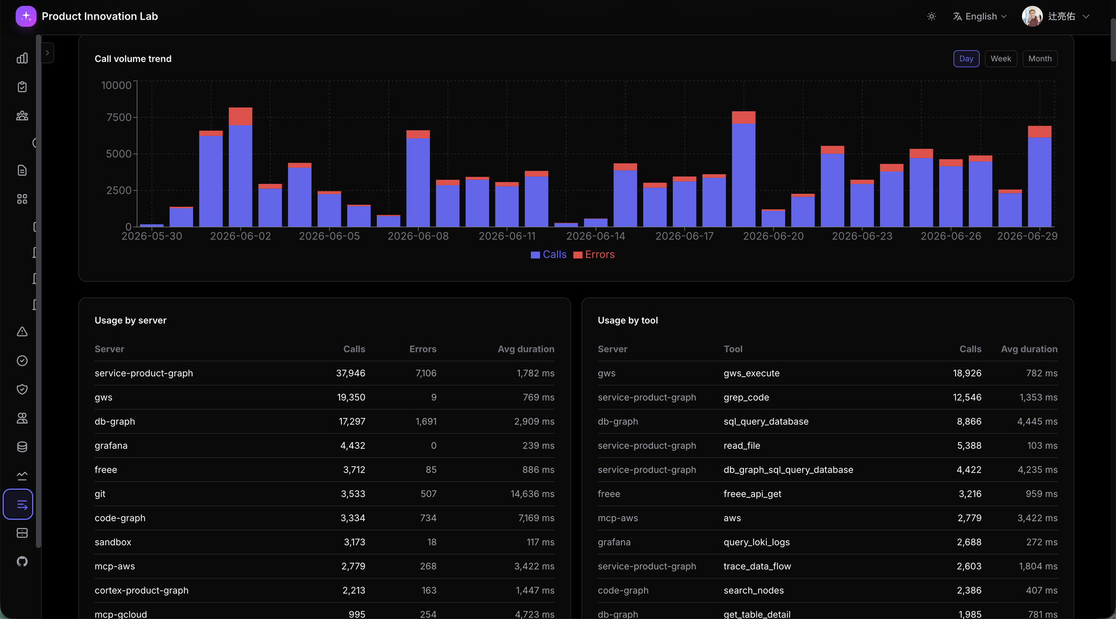This screenshot has height=619, width=1116.
Task: Click the Errors column header in Usage by server
Action: (423, 349)
